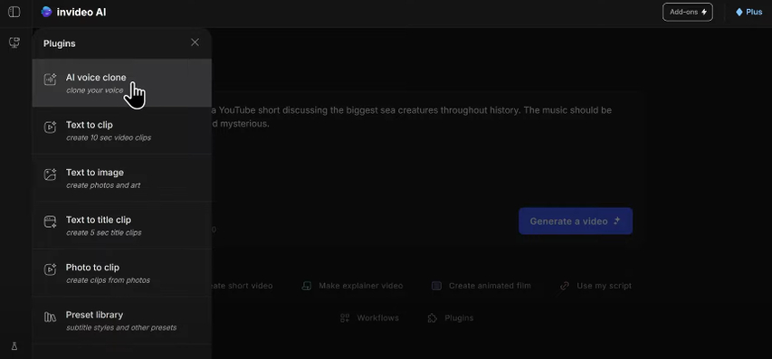
Task: Click the Workflows grid icon
Action: click(x=345, y=318)
